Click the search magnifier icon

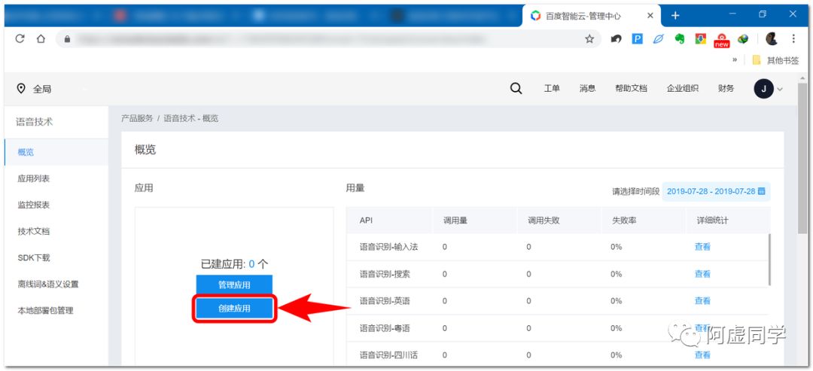(516, 89)
